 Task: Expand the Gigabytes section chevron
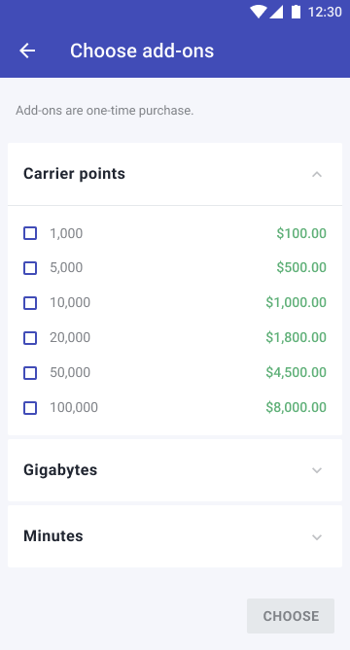(317, 470)
